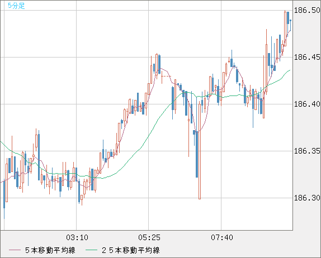Click the 186.50 price axis label
This screenshot has width=321, height=258.
pyautogui.click(x=307, y=10)
